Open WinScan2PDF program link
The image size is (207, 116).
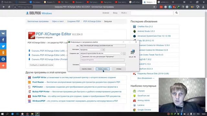click(39, 101)
